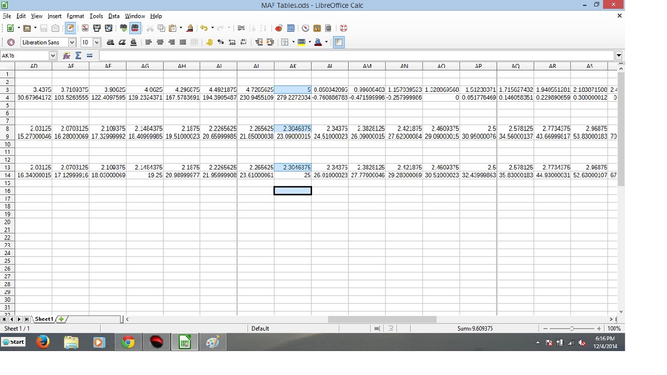This screenshot has height=375, width=667.
Task: Toggle AutoSpellcheck button
Action: coord(135,28)
